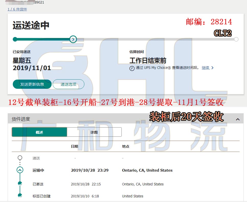The height and width of the screenshot is (202, 247).
Task: Click the current-position chevron on progress bar
Action: coord(73,39)
